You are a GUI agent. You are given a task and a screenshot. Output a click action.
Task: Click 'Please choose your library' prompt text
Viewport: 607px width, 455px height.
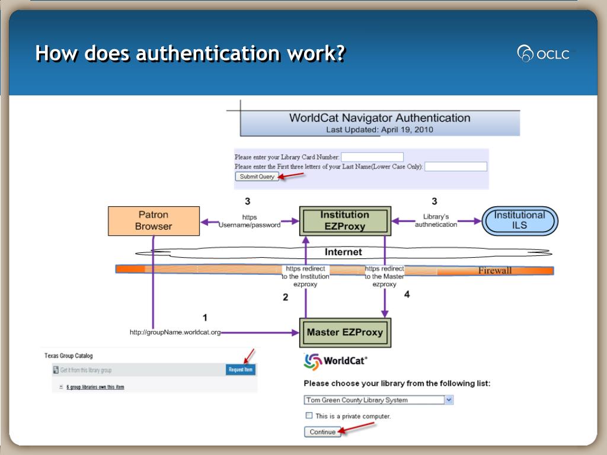pos(397,383)
